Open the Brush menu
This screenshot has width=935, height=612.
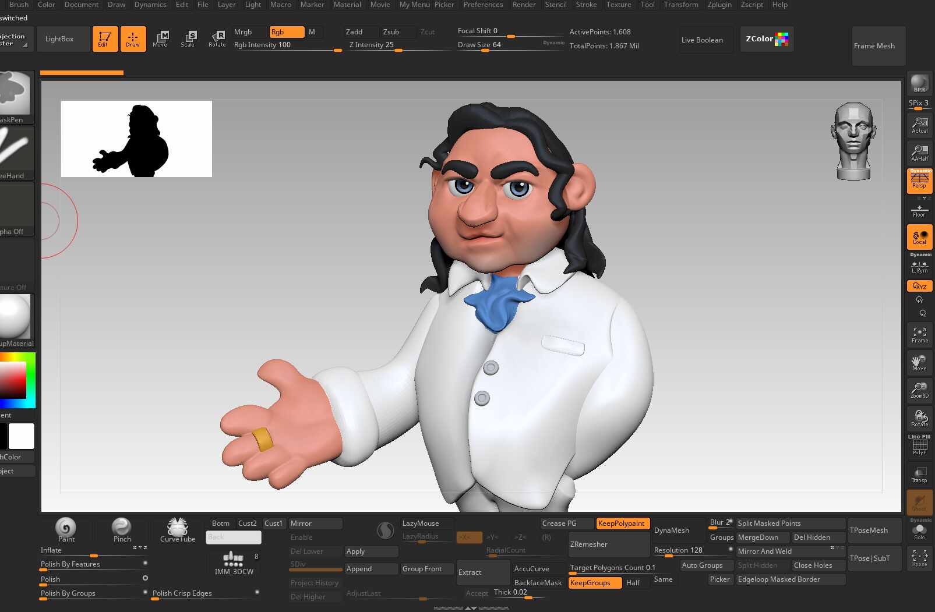[19, 5]
